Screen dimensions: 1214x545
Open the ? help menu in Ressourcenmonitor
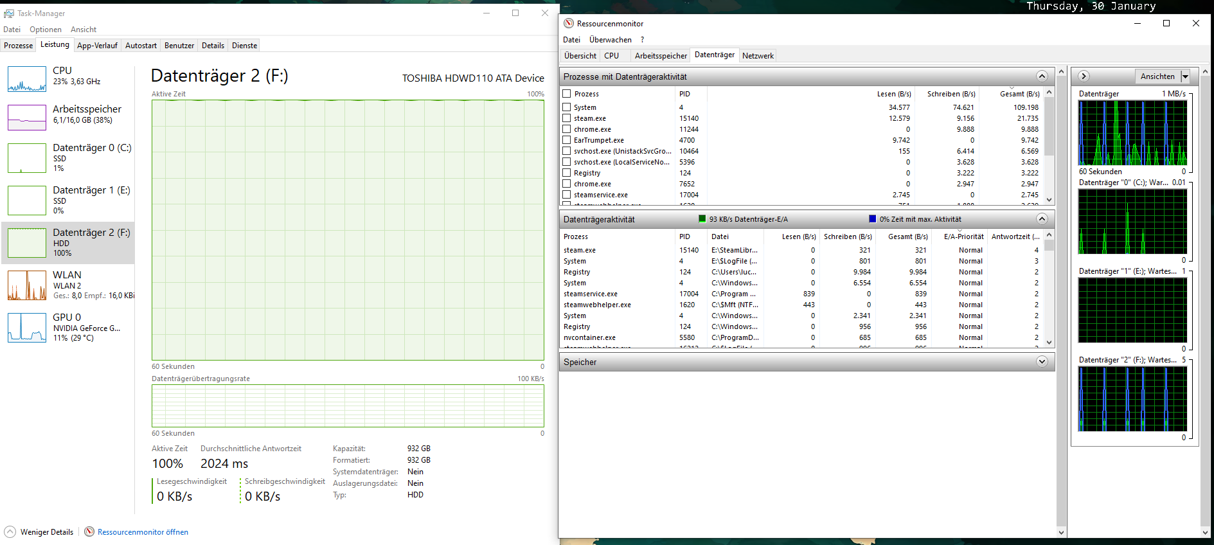(642, 39)
